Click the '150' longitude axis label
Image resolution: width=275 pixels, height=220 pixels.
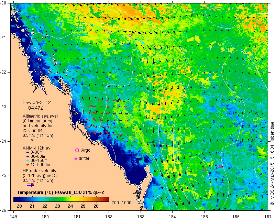coord(45,217)
